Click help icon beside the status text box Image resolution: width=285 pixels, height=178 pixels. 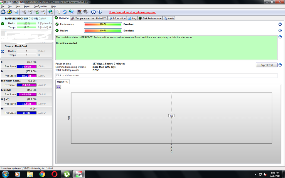tap(280, 37)
